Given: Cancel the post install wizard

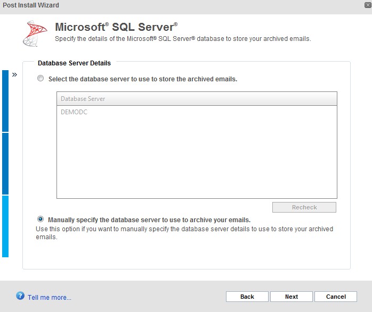Looking at the screenshot, I should coord(336,297).
